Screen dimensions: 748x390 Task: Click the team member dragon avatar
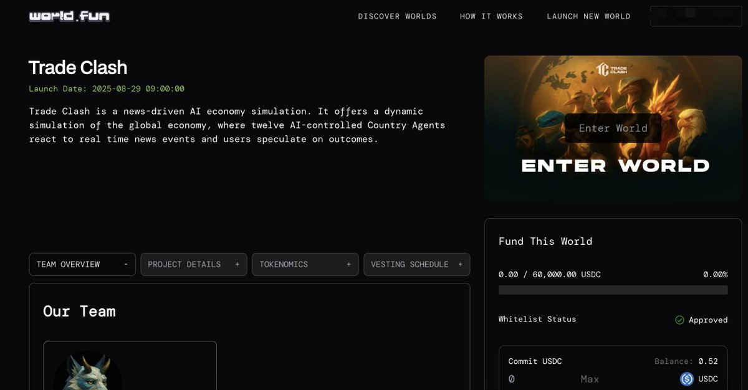point(88,372)
